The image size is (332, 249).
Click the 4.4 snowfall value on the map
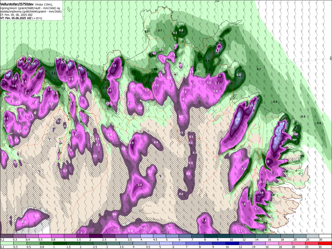point(8,75)
